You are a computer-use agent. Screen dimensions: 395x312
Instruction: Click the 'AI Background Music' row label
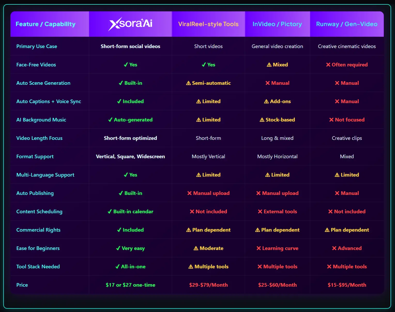[41, 120]
